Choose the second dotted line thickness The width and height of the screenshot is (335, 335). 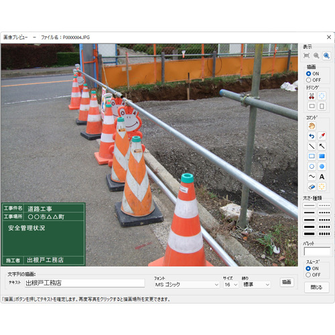click(324, 212)
